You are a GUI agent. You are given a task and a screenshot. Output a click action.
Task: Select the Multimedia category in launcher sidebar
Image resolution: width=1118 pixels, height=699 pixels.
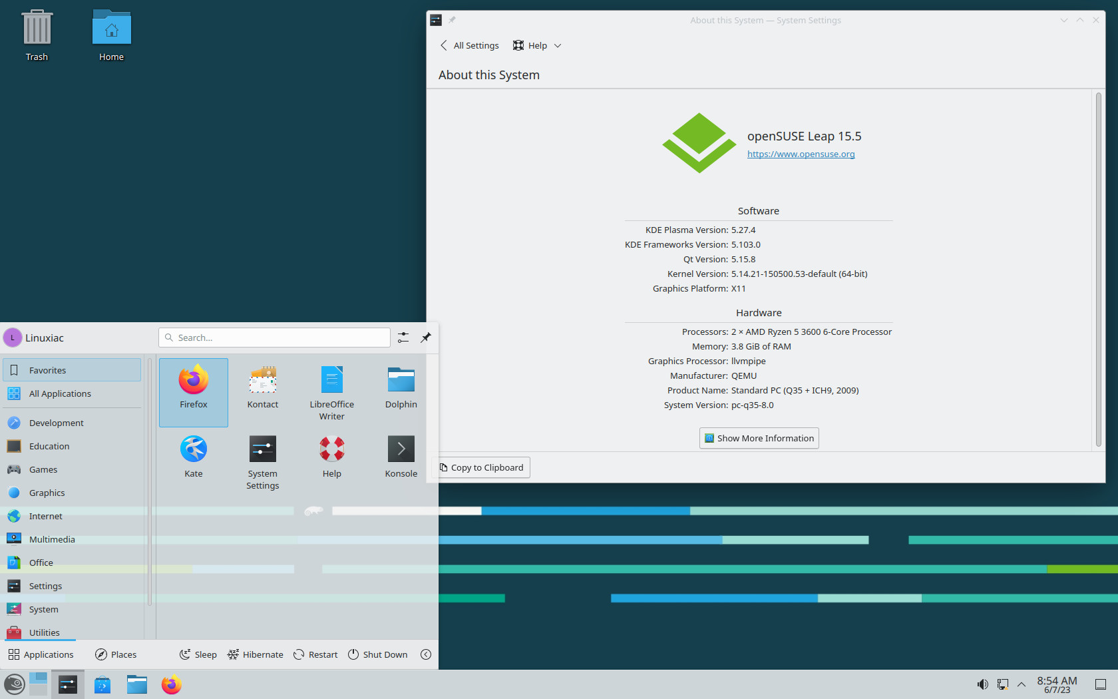53,539
